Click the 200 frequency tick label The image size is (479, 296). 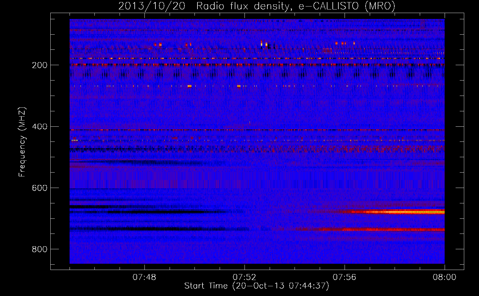(40, 65)
